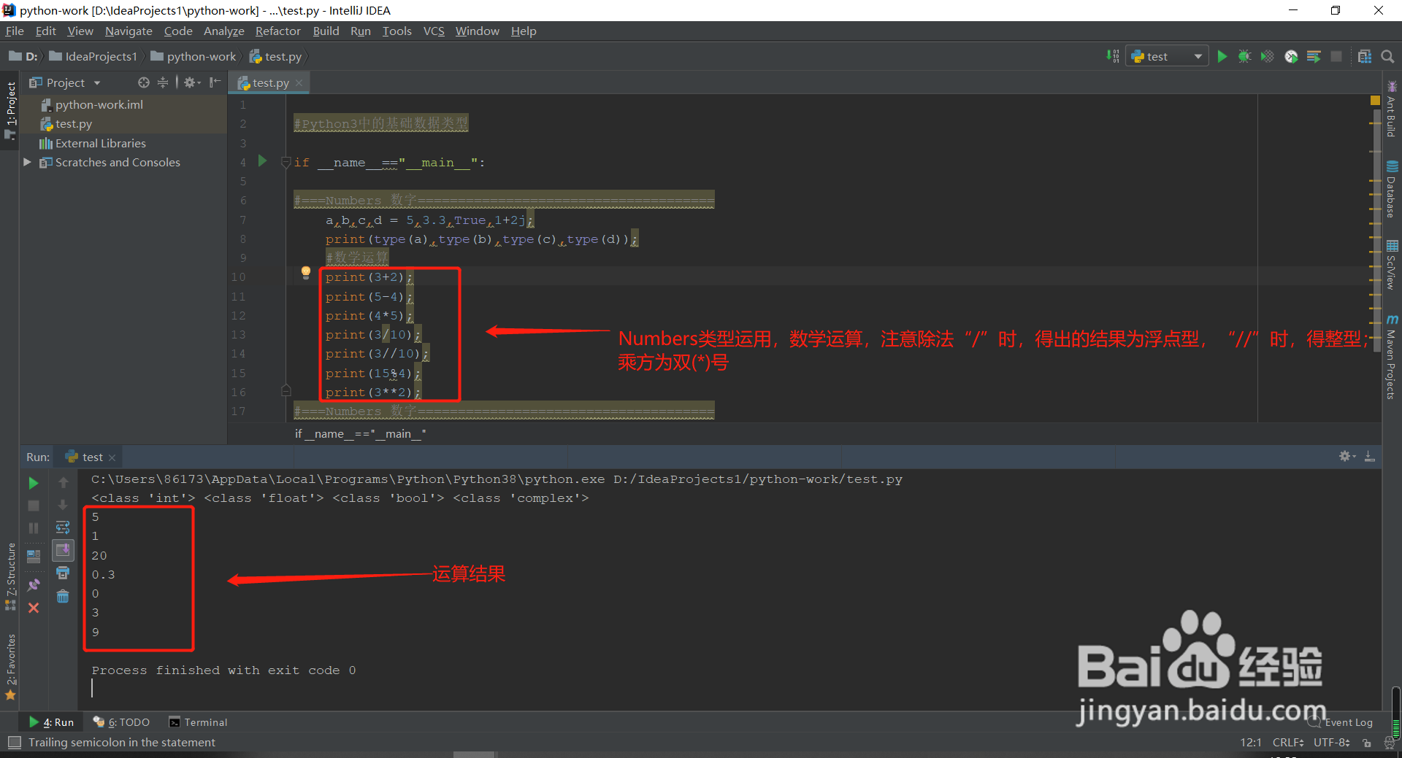Run test with coverage
This screenshot has width=1402, height=758.
point(1267,55)
